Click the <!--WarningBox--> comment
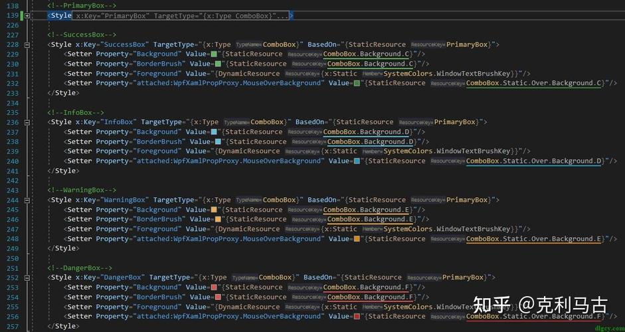 coord(82,190)
